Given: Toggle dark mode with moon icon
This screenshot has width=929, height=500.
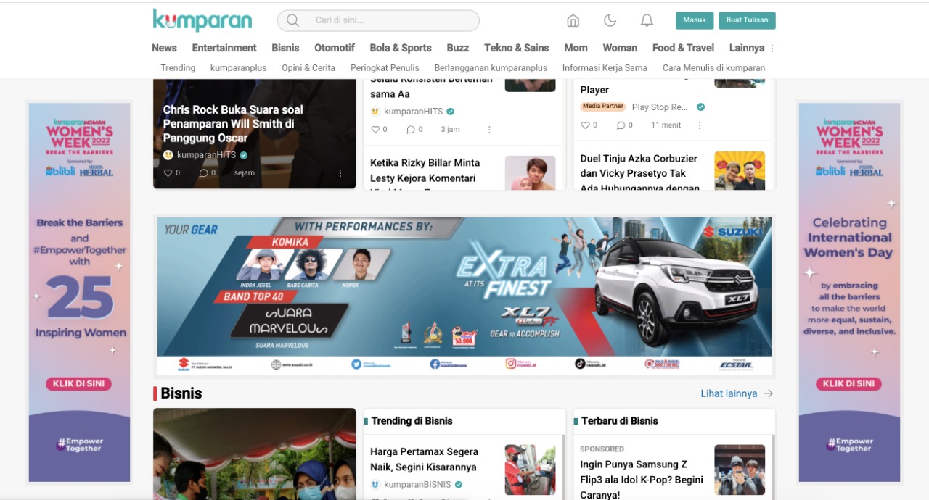Looking at the screenshot, I should coord(610,21).
